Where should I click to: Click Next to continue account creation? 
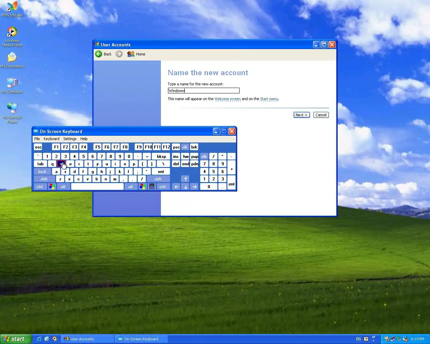301,115
